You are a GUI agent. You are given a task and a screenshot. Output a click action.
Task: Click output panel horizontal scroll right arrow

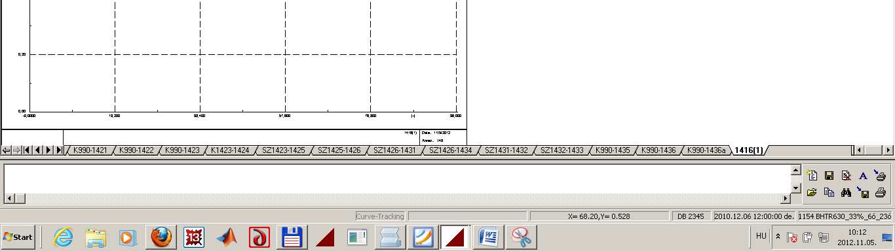(x=786, y=199)
